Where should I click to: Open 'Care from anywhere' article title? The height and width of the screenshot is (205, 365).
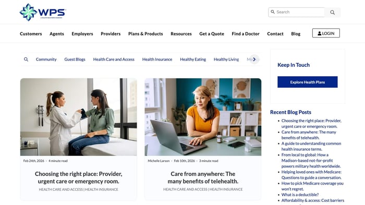point(203,177)
